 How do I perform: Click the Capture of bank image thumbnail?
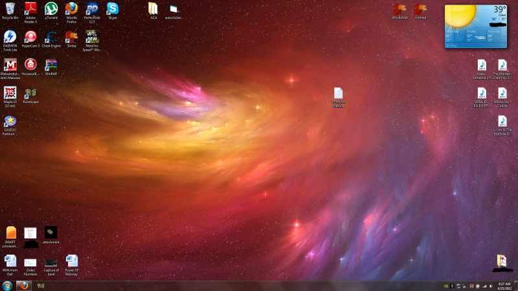point(51,262)
